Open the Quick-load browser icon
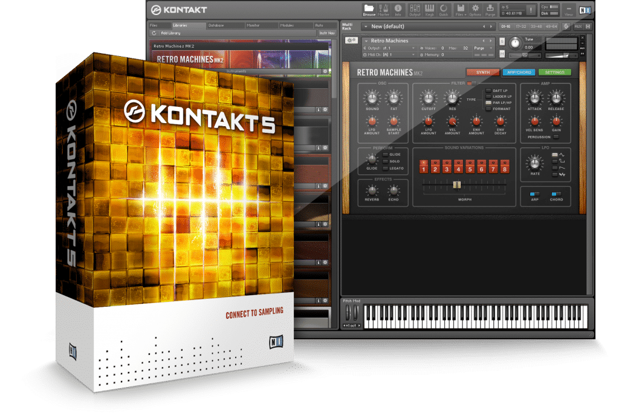This screenshot has width=619, height=416. [x=444, y=10]
